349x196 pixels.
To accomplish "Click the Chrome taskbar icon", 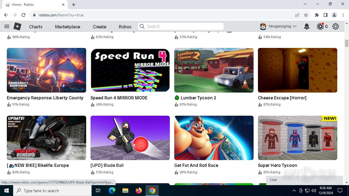I will click(x=152, y=191).
